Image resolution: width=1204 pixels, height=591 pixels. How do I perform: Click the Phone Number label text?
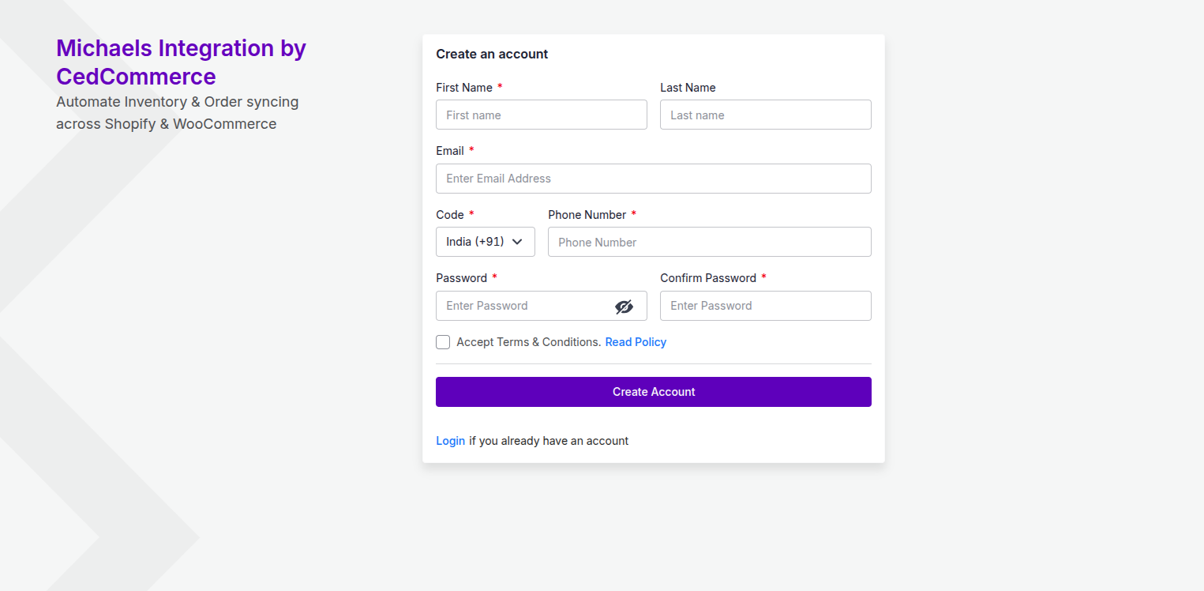(x=587, y=215)
